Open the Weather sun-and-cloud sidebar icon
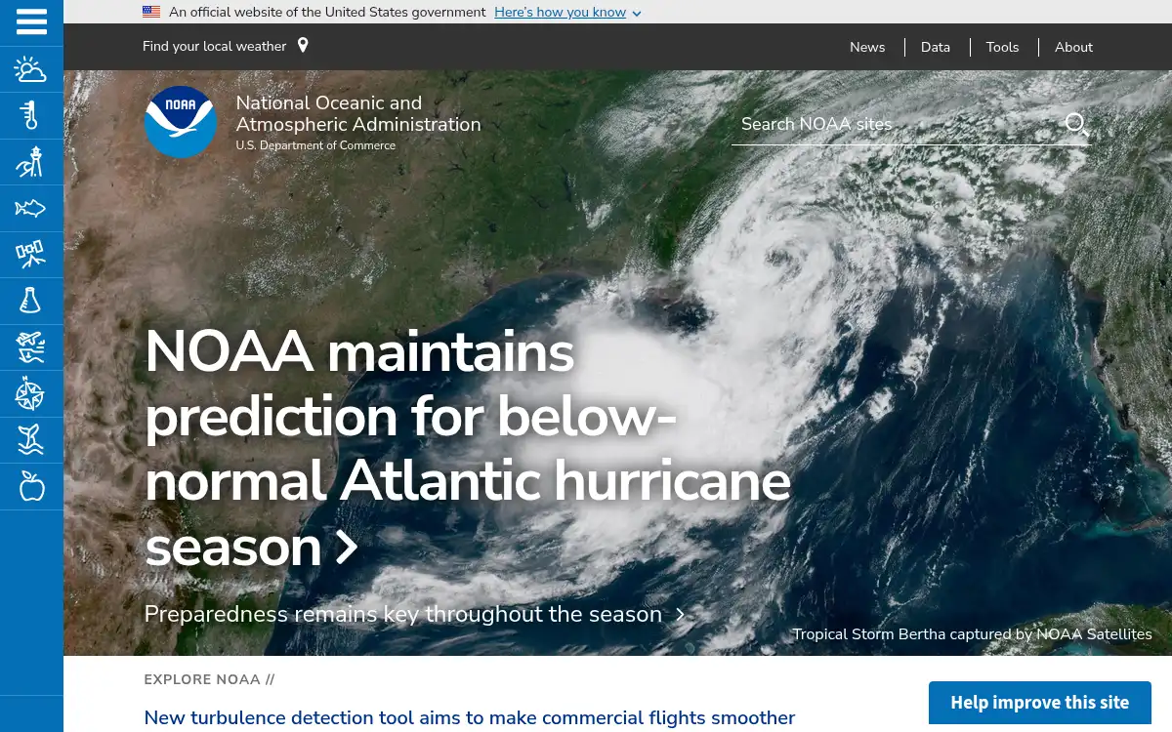 (31, 69)
